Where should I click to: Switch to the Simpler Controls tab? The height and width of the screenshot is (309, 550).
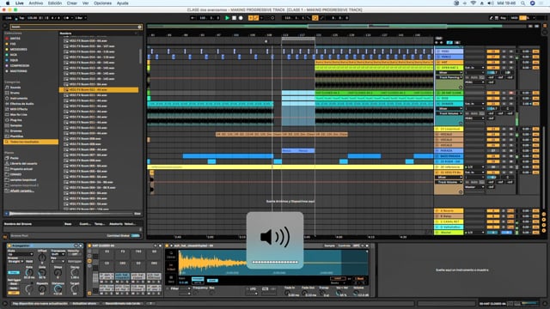pyautogui.click(x=345, y=245)
